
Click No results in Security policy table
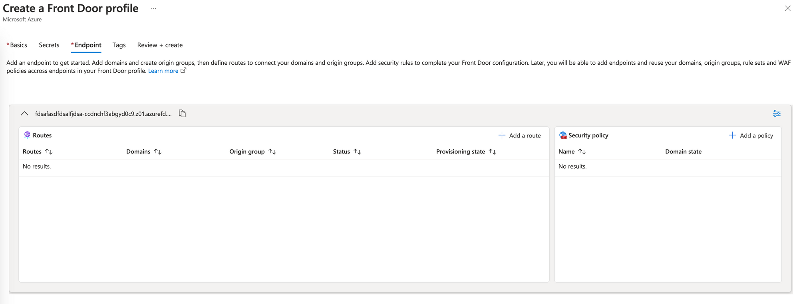click(572, 167)
